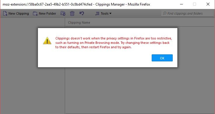Select the New Folder text label
The height and width of the screenshot is (114, 215).
[x=48, y=13]
